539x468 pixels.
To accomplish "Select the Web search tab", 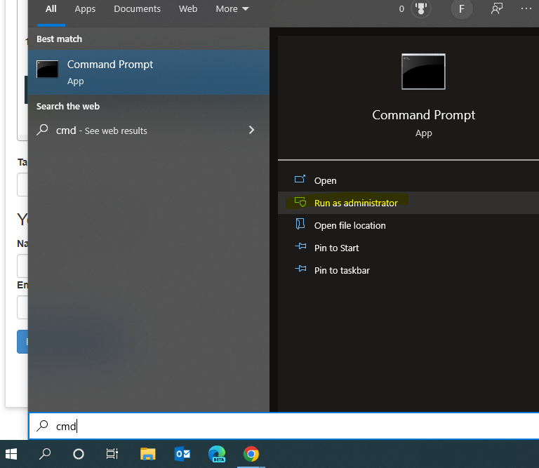I will 188,9.
